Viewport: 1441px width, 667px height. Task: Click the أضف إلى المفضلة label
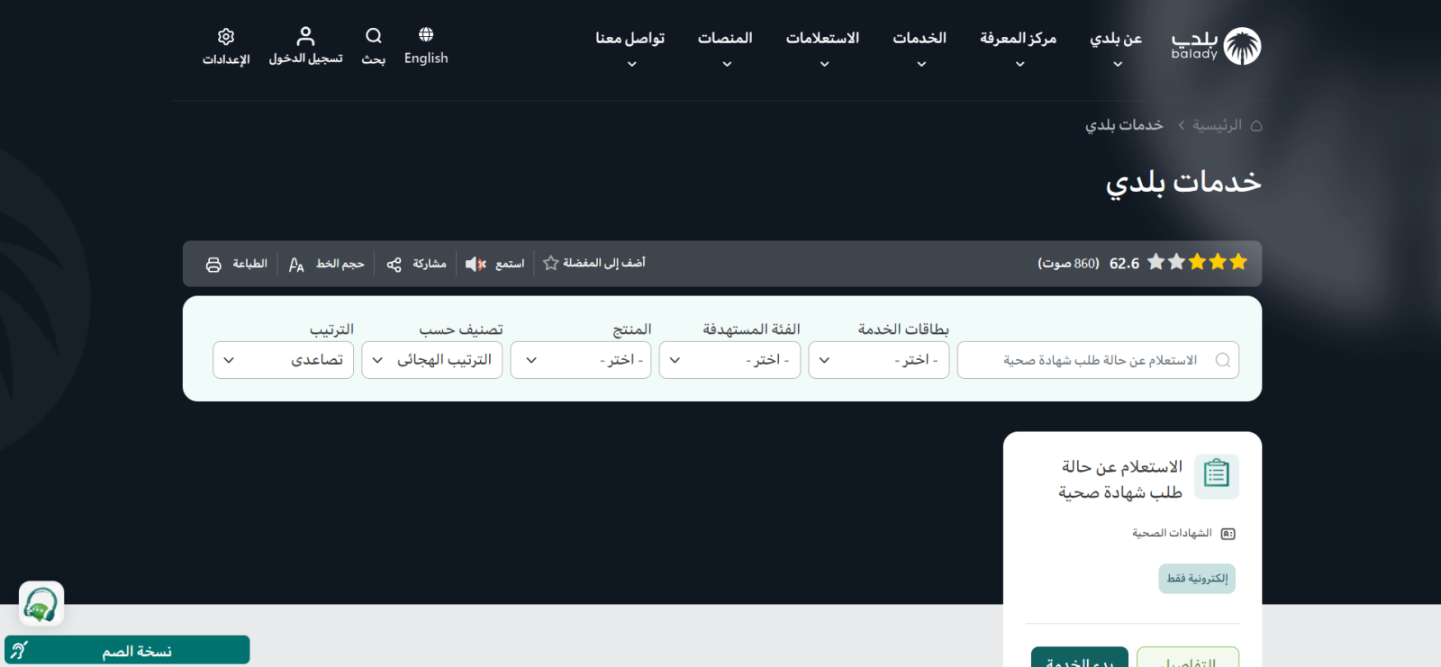click(604, 263)
